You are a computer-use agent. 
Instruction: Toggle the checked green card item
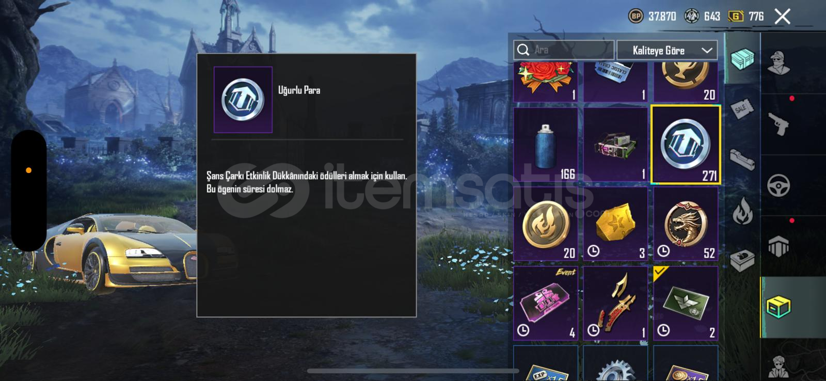pos(686,304)
